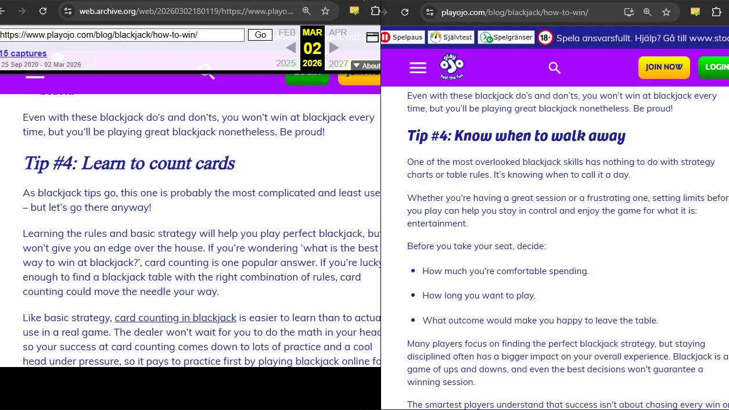Click hamburger menu in archived PlayOJO page

(35, 75)
